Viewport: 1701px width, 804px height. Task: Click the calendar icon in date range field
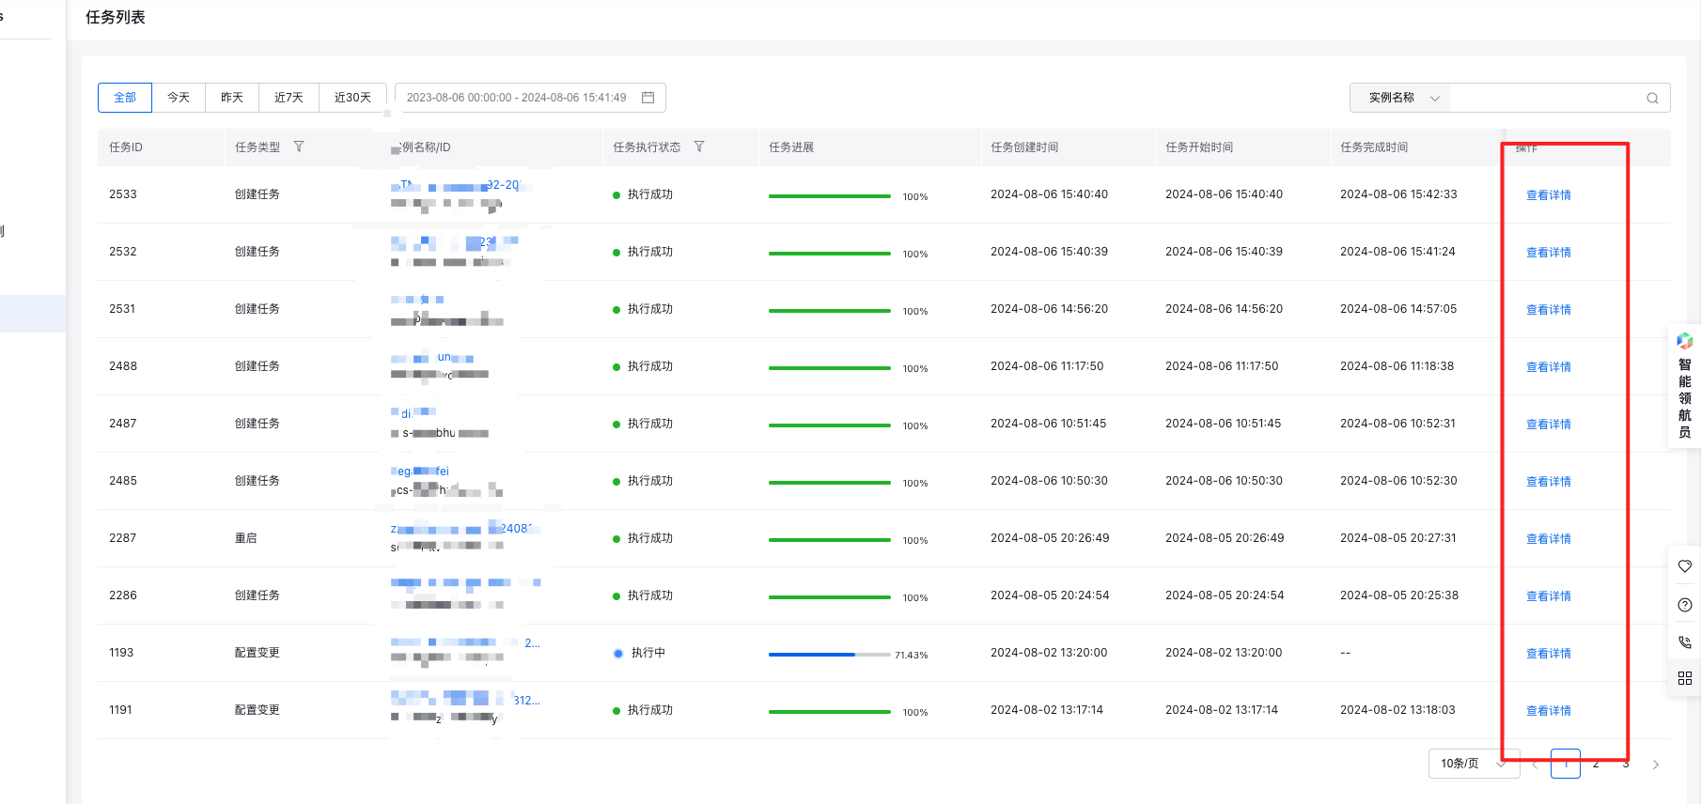point(648,98)
